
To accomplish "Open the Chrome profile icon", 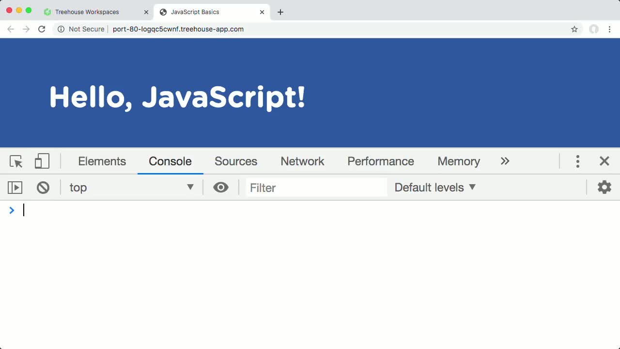I will coord(594,29).
